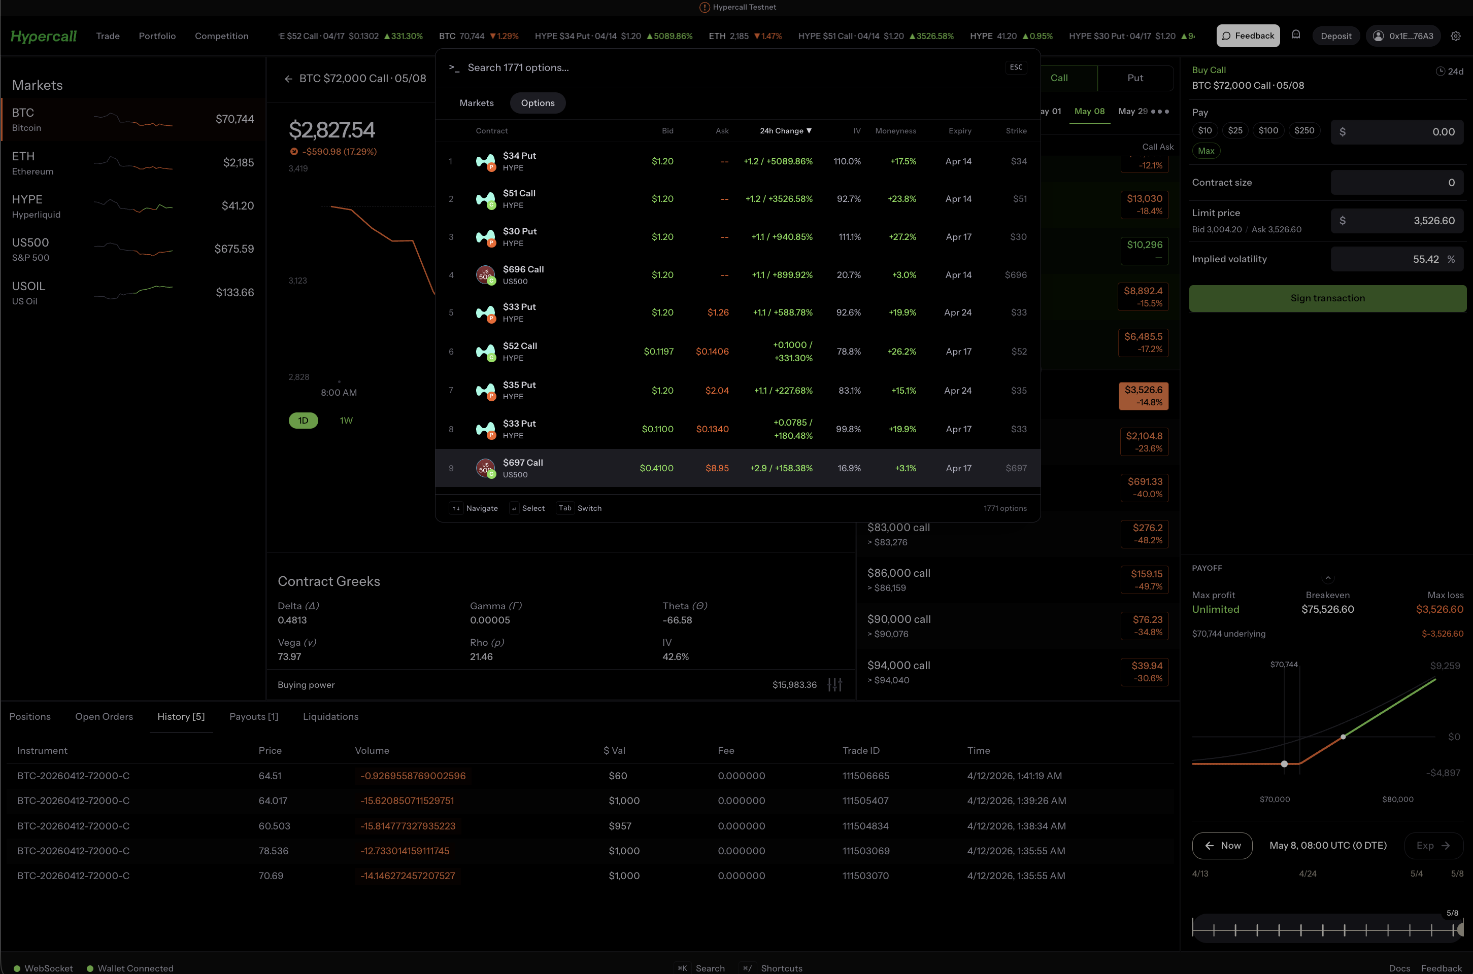Choose the $25 pay preset
Screen dimensions: 1473x974
coord(1235,130)
